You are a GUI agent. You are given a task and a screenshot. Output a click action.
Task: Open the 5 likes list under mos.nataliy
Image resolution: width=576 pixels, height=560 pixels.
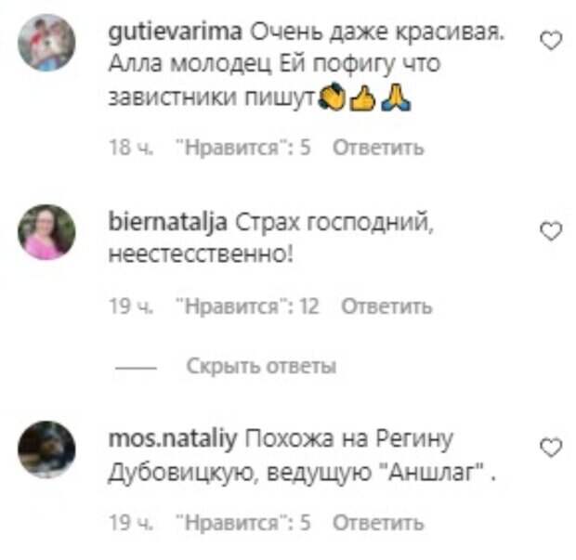point(243,523)
